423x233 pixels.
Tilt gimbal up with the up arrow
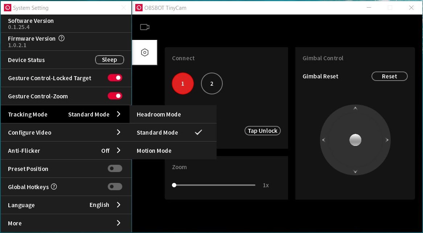click(x=355, y=109)
